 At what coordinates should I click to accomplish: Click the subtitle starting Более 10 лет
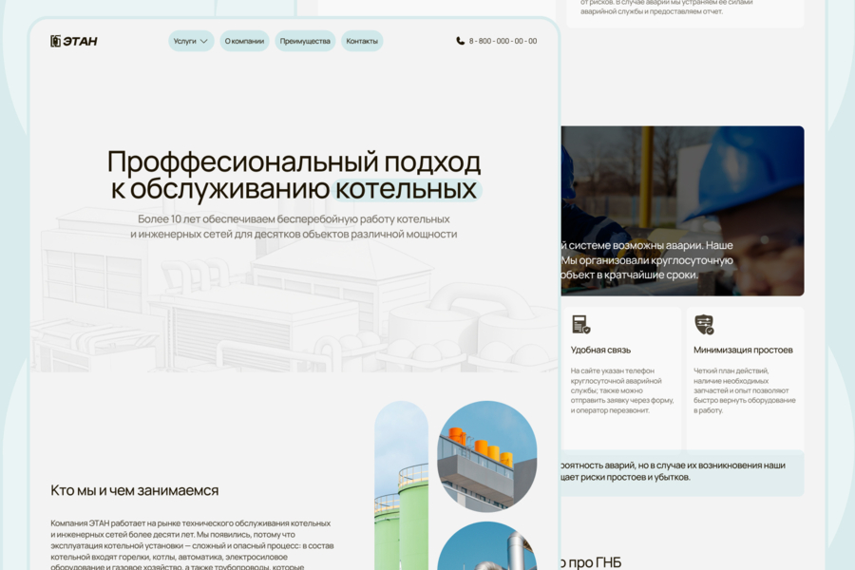coord(294,226)
